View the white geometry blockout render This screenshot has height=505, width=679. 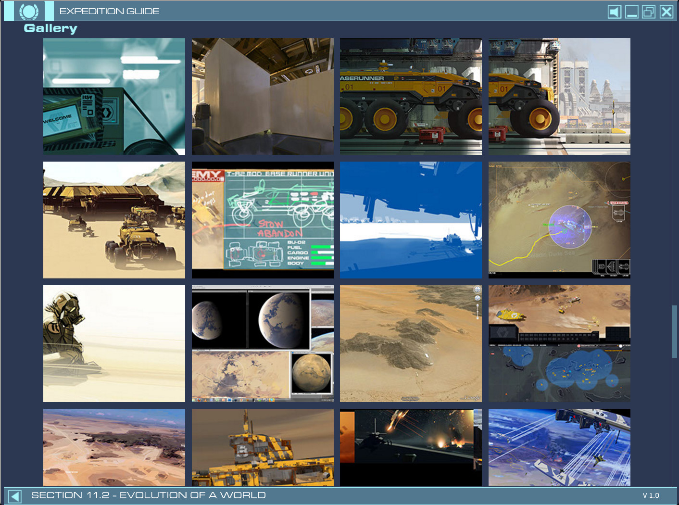263,96
